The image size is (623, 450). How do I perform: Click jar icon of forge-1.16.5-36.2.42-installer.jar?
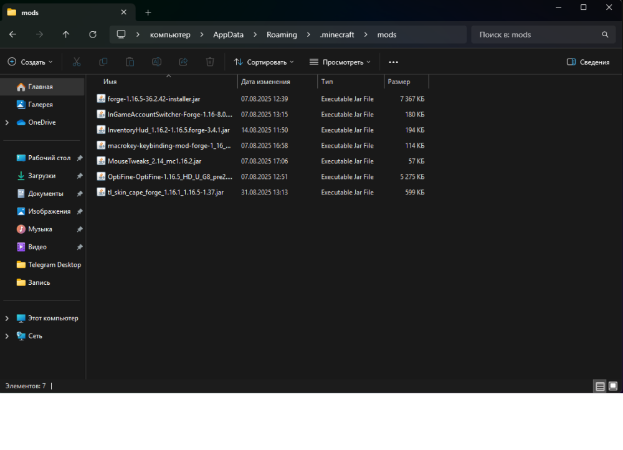pyautogui.click(x=101, y=98)
